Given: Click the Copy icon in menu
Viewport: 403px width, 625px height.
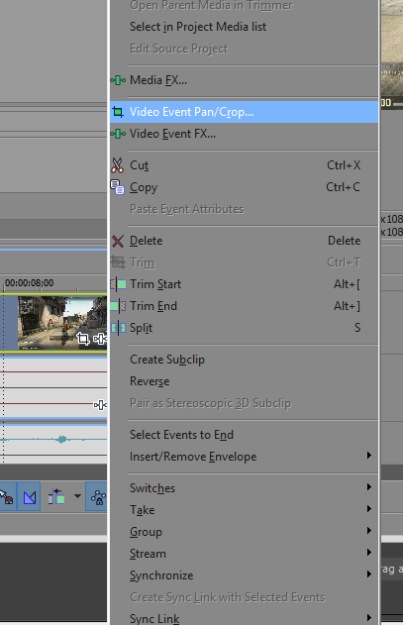Looking at the screenshot, I should pyautogui.click(x=117, y=187).
